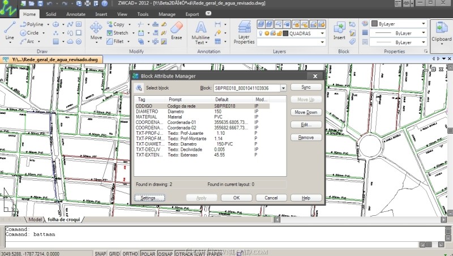The image size is (453, 256).
Task: Open the bottom ByLayer lineweight dropdown
Action: click(424, 42)
